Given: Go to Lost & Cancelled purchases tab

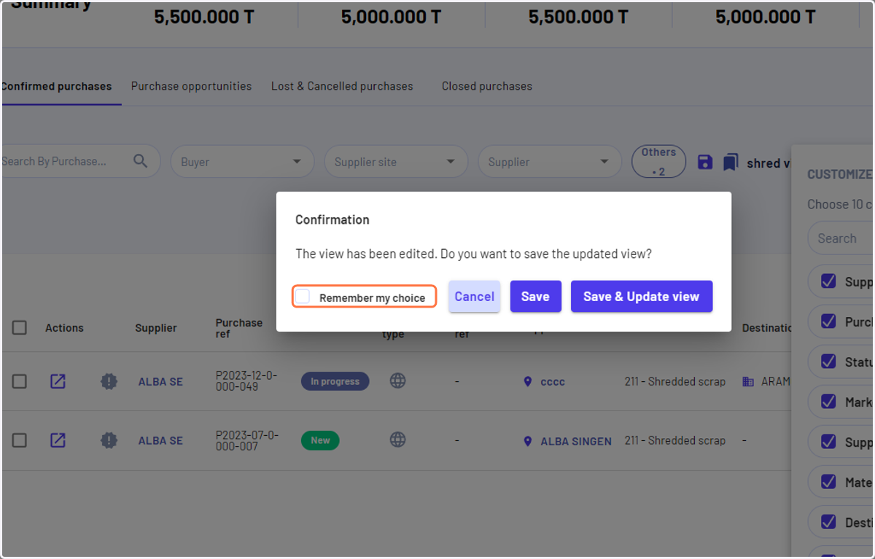Looking at the screenshot, I should 342,86.
